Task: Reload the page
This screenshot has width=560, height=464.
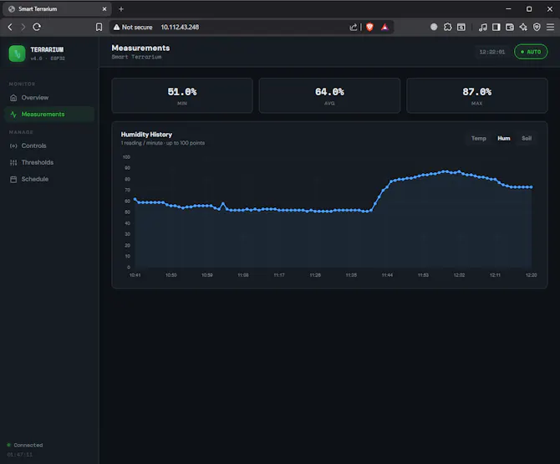Action: (37, 27)
